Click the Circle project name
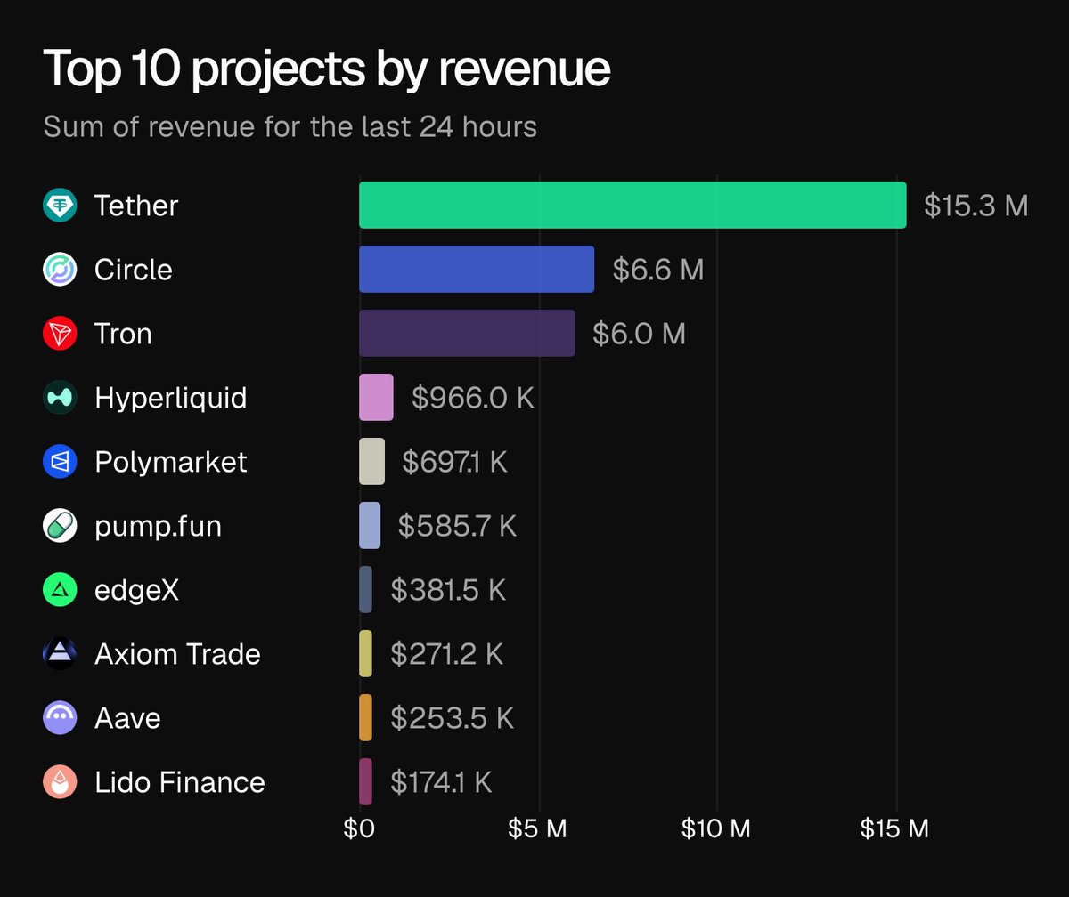The width and height of the screenshot is (1069, 897). pos(134,270)
